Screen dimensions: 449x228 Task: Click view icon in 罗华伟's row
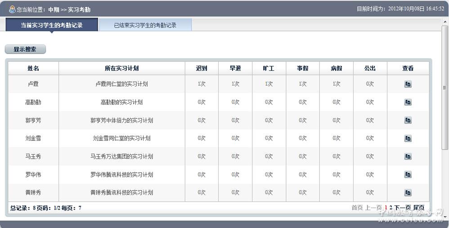pyautogui.click(x=408, y=174)
